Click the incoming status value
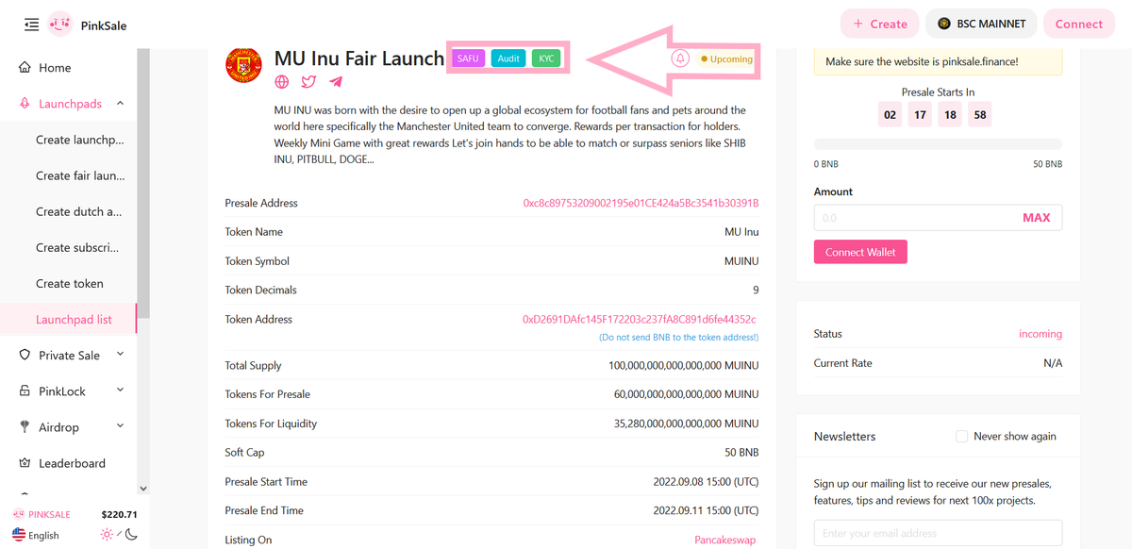 point(1040,334)
